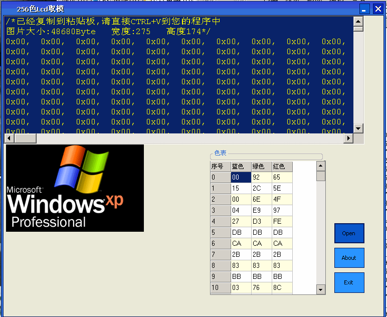Click the 蓝色 column header
This screenshot has height=317, width=387.
pyautogui.click(x=241, y=167)
